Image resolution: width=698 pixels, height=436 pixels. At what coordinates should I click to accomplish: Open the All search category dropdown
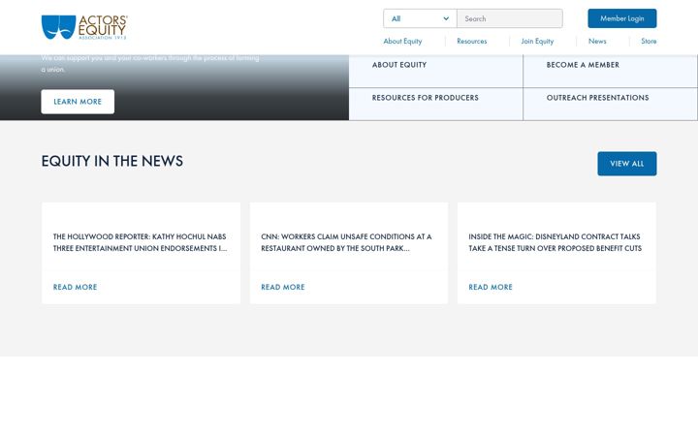(420, 18)
